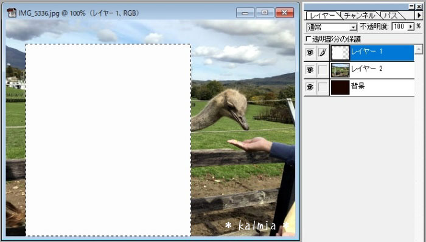Select the 背景 layer name
The width and height of the screenshot is (426, 242).
click(358, 86)
